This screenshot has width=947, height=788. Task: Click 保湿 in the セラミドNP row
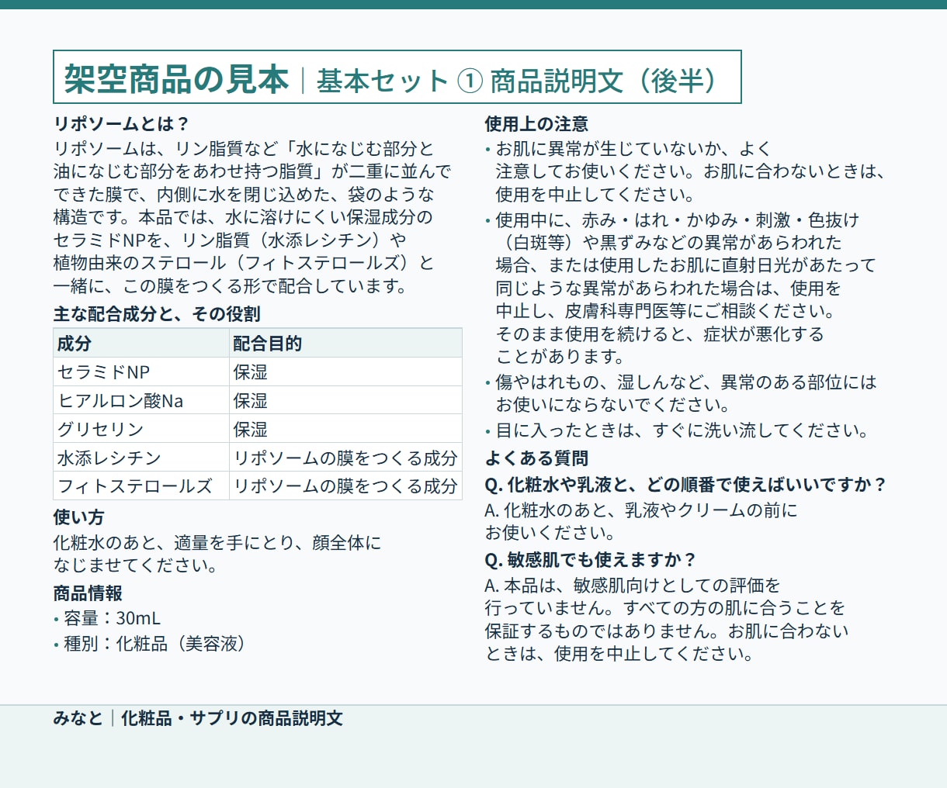click(x=250, y=372)
